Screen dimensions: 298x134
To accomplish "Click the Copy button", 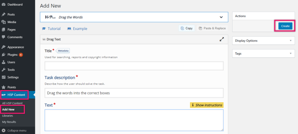I will 187,28.
